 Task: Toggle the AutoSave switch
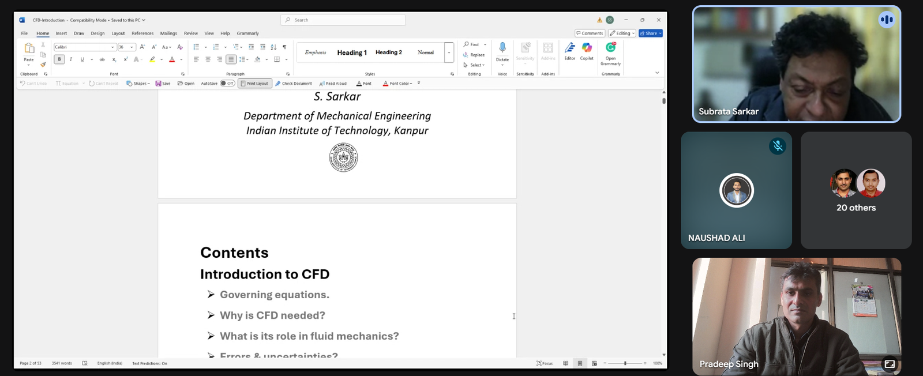(227, 84)
